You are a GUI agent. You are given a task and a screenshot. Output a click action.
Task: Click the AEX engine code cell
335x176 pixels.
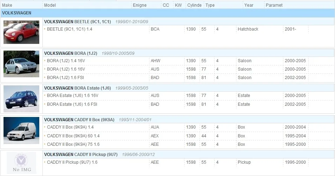155,136
